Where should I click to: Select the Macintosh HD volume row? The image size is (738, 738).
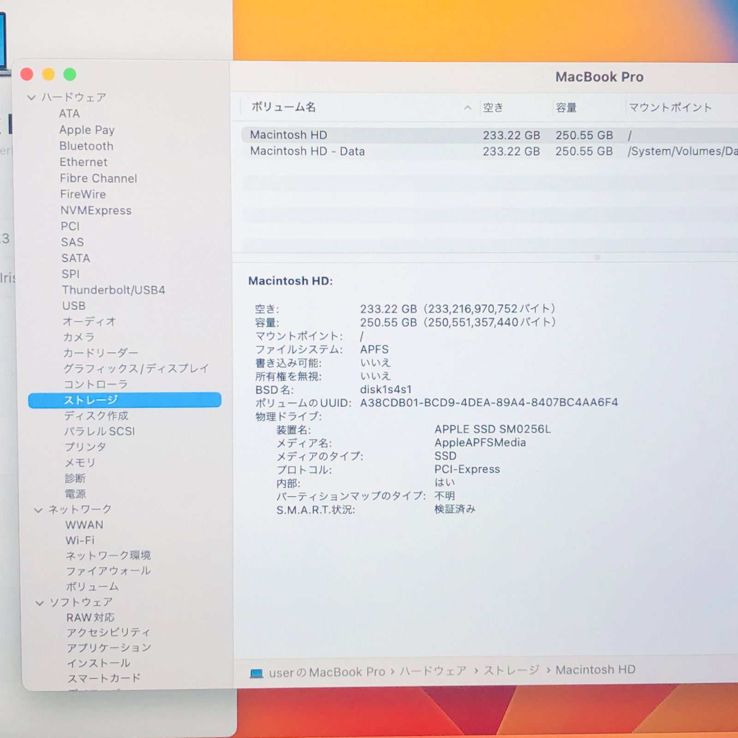489,135
